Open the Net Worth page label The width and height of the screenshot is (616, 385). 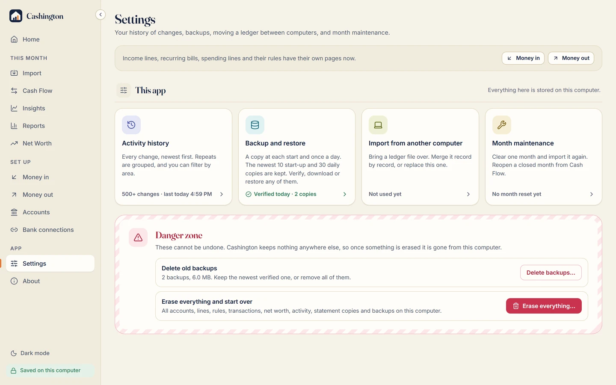[37, 143]
